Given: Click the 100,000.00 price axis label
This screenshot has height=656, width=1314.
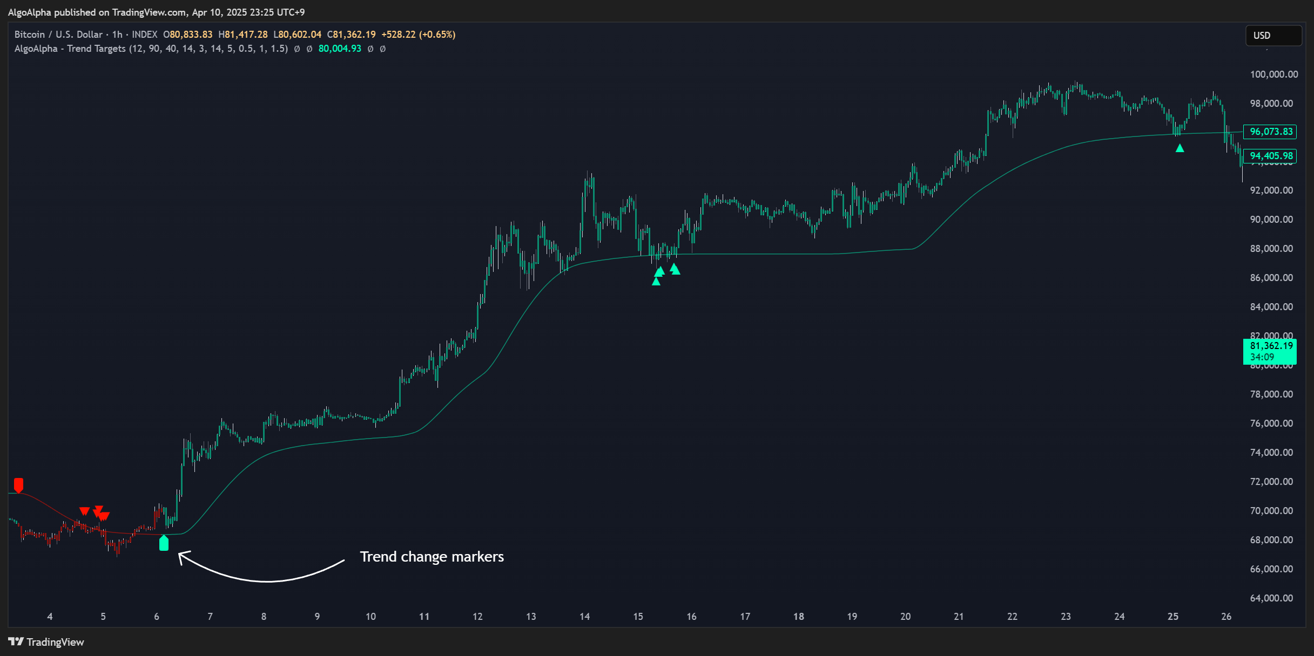Looking at the screenshot, I should 1274,74.
